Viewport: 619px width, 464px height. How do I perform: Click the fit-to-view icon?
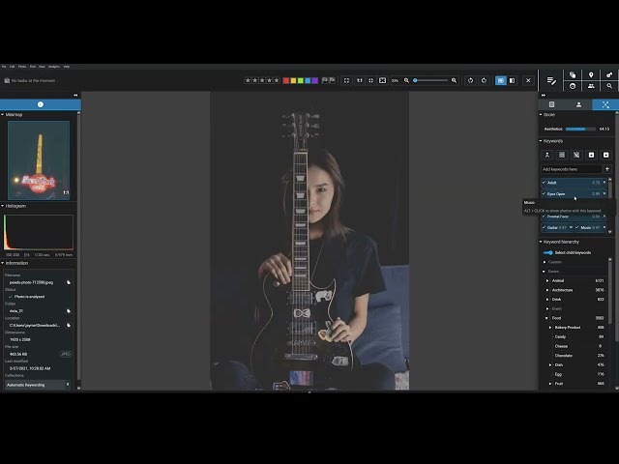tap(370, 80)
